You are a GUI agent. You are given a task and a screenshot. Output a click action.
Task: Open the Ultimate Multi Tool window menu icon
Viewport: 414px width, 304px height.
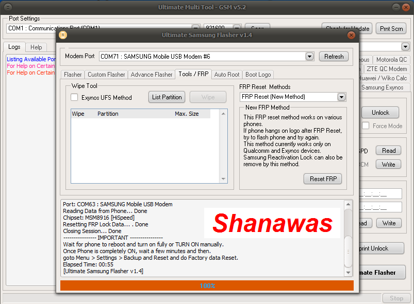click(x=8, y=7)
